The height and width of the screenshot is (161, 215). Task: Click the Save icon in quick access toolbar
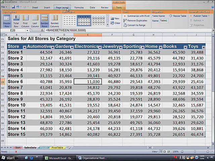tap(13, 7)
